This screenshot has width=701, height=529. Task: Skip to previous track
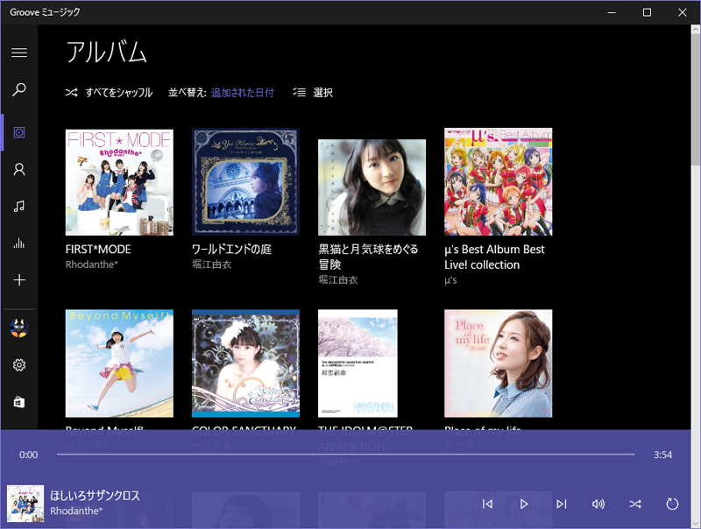[487, 504]
